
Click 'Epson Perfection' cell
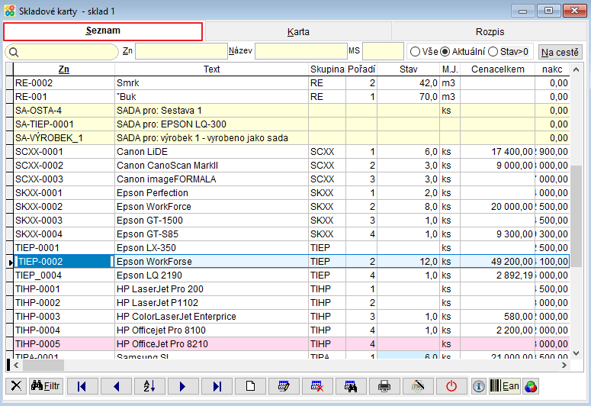point(211,193)
